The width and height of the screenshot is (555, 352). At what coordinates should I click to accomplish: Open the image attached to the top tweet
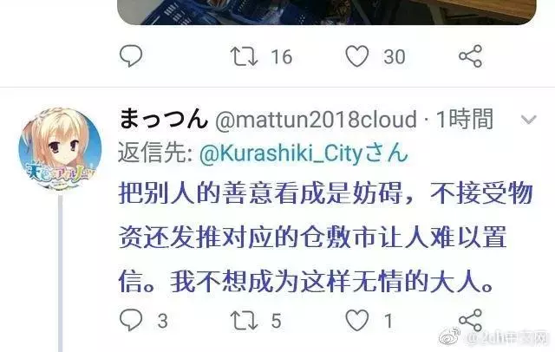[326, 12]
